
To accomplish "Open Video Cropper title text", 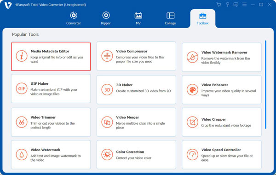I will click(x=213, y=119).
